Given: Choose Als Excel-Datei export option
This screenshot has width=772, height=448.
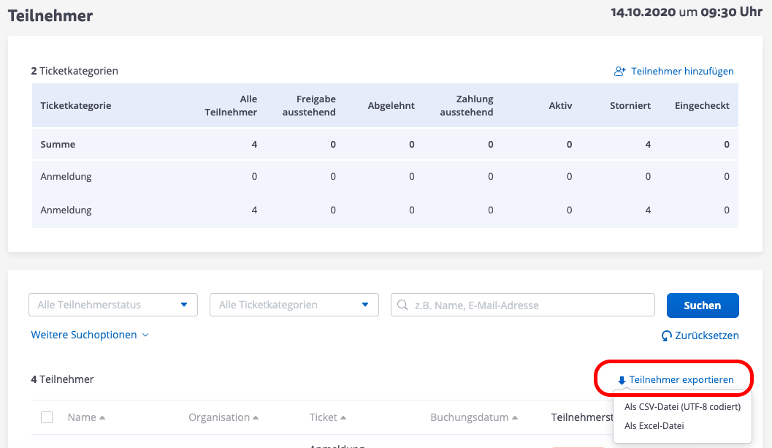Looking at the screenshot, I should (x=654, y=425).
